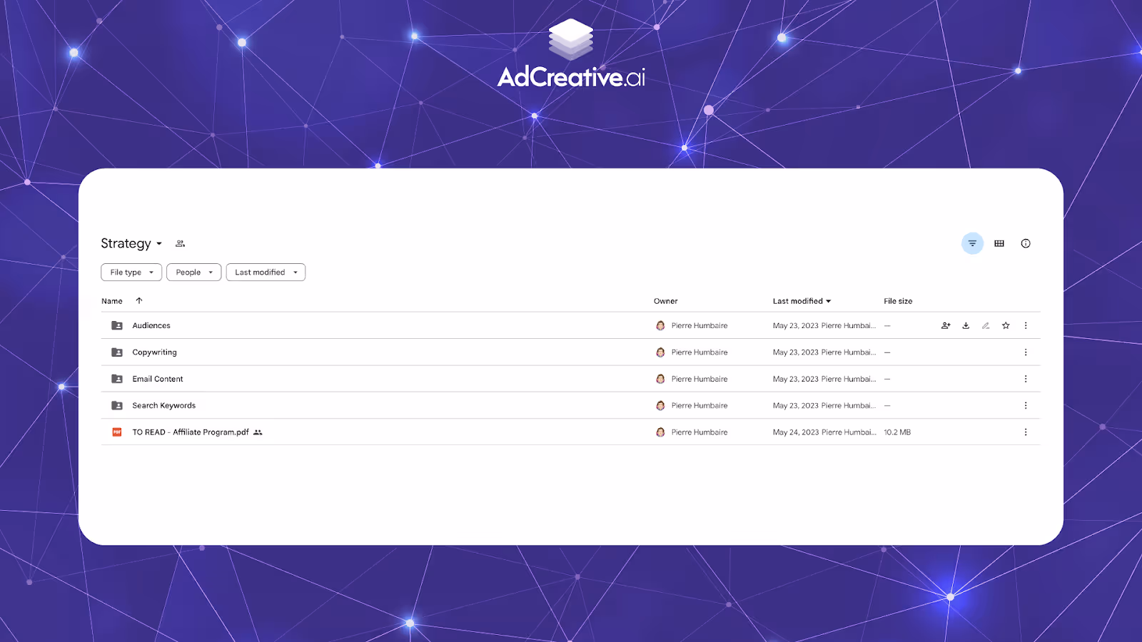Click owner avatar in Affiliate Program.pdf row
1142x642 pixels.
(x=660, y=432)
